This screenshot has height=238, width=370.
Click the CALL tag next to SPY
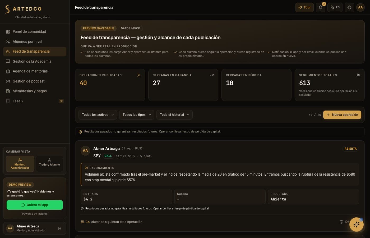pos(108,156)
